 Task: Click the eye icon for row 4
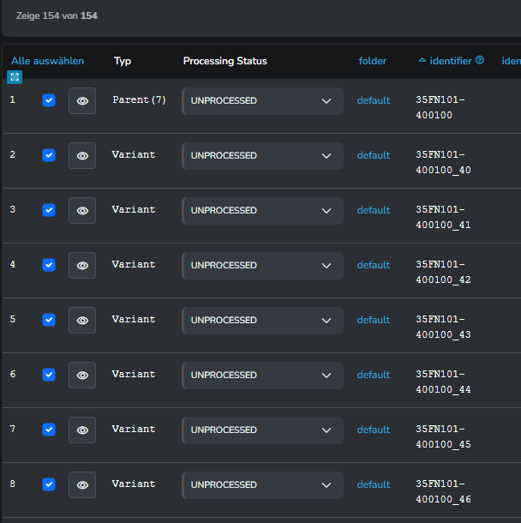[x=82, y=265]
